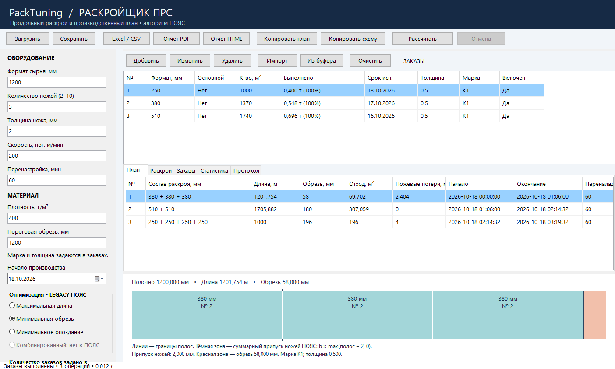This screenshot has height=369, width=615.
Task: Save via the Сохранить button
Action: (74, 39)
